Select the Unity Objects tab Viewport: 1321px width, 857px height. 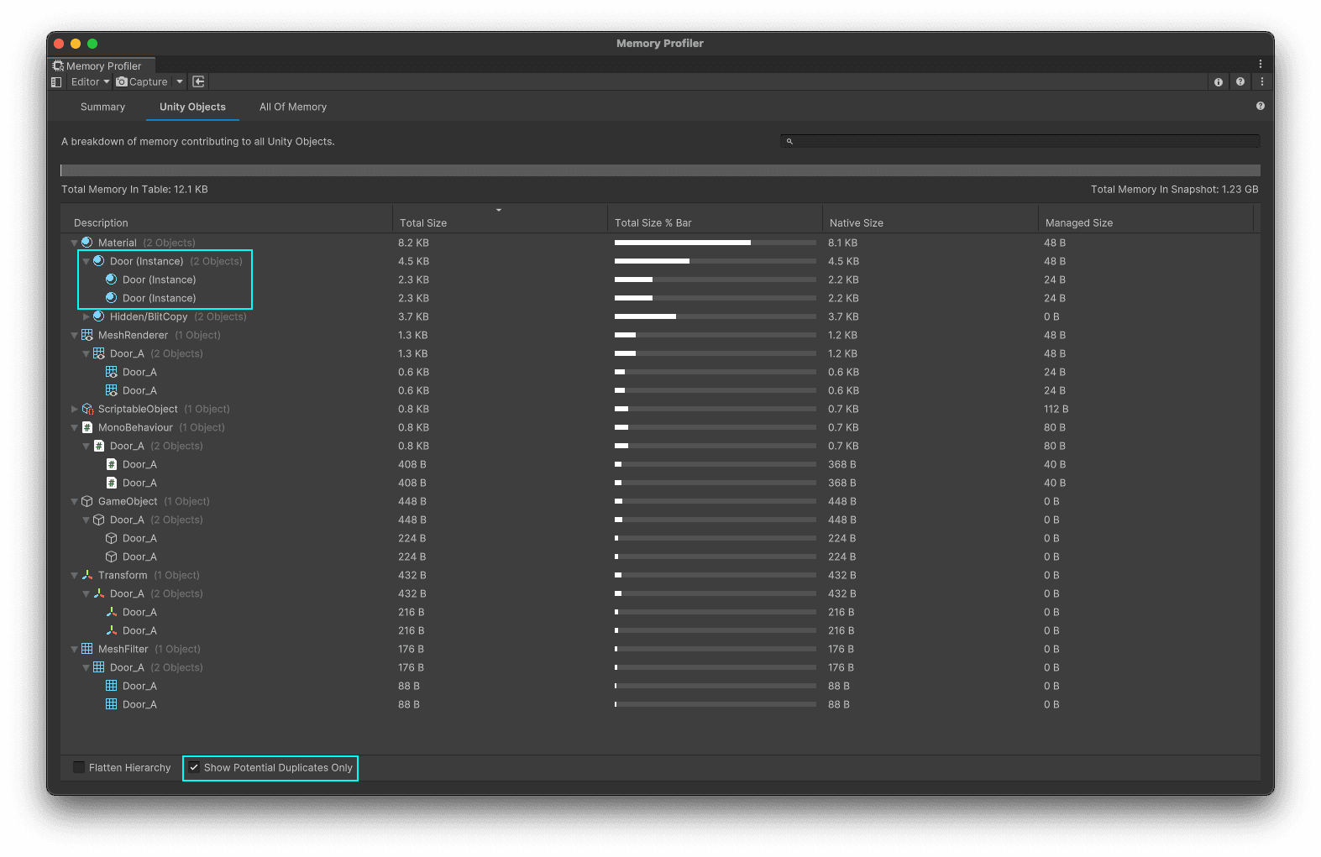pyautogui.click(x=192, y=107)
